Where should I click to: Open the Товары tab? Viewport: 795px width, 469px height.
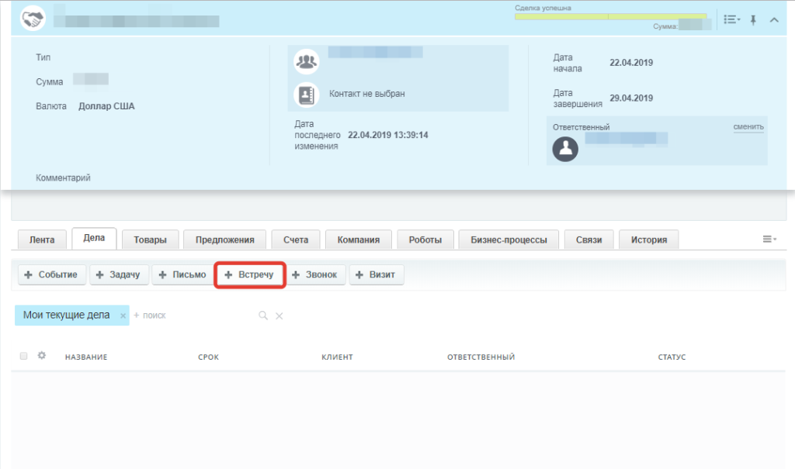click(x=150, y=240)
